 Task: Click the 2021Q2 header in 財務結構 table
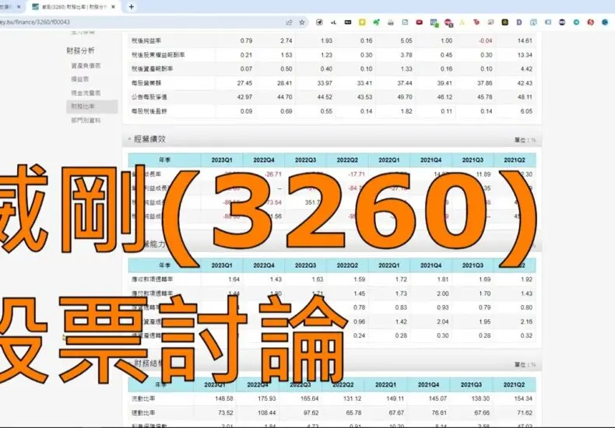tap(515, 385)
